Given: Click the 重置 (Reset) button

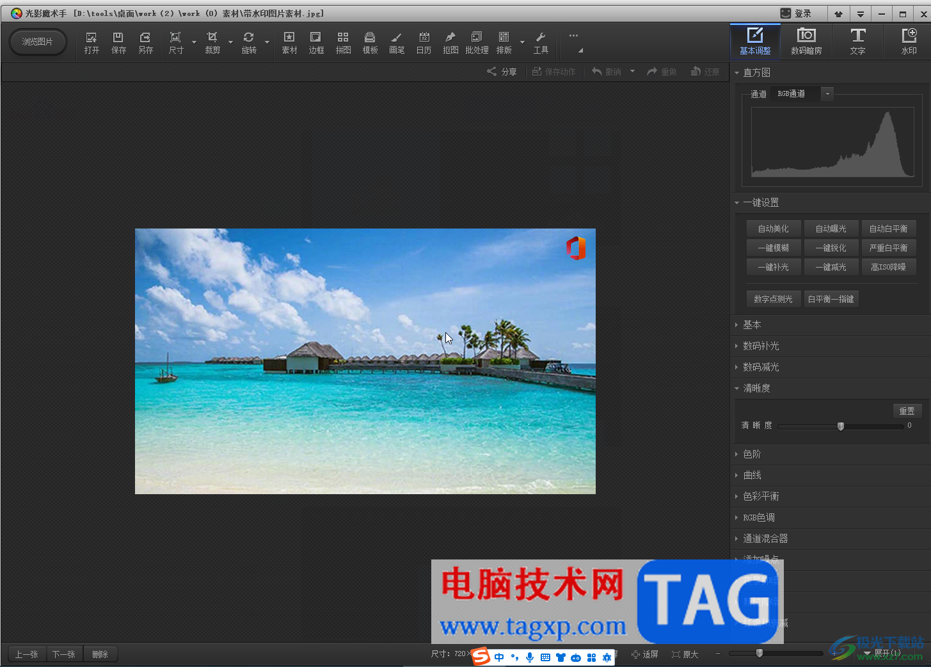Looking at the screenshot, I should pos(907,411).
